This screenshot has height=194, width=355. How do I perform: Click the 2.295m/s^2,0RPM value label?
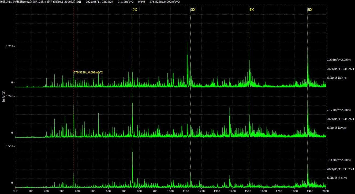coord(339,60)
